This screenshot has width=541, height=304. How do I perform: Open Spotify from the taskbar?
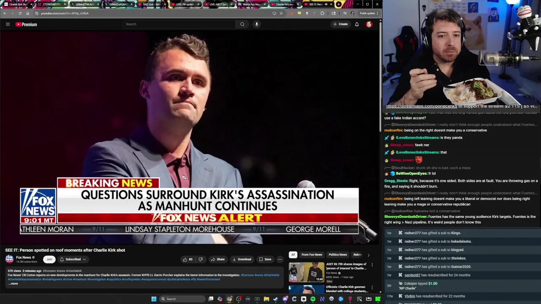point(313,299)
